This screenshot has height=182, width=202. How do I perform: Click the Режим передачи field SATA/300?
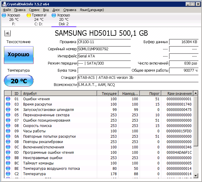104,63
